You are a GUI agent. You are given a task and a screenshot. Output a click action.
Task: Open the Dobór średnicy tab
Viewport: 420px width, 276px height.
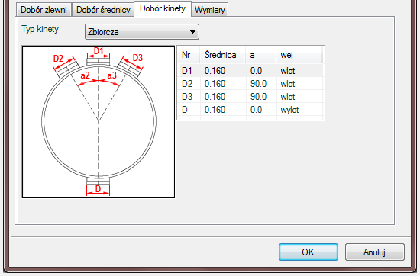tap(103, 10)
